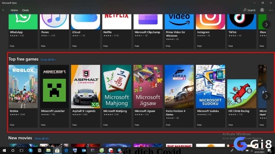Click the Asphalt 9: Legends title text

pyautogui.click(x=84, y=111)
